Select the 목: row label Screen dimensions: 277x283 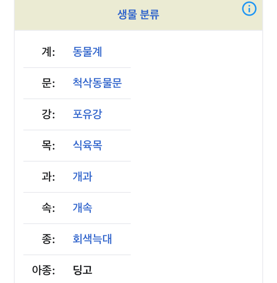coord(48,146)
